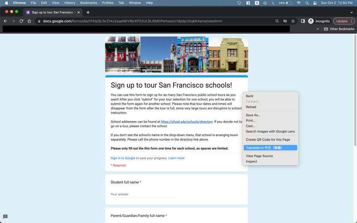Click the Incognito profile icon
The image size is (357, 223).
tap(311, 21)
